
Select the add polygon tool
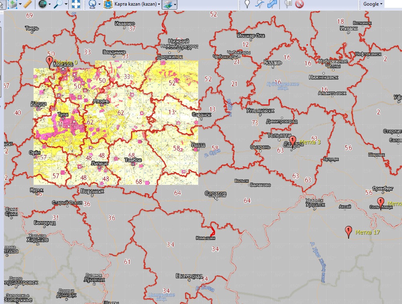(272, 4)
